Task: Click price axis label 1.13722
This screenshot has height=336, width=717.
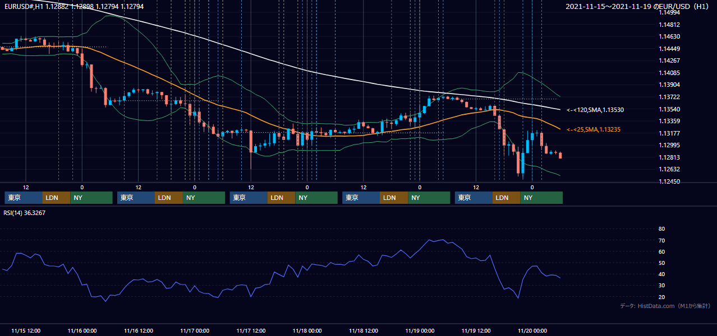Action: 669,97
